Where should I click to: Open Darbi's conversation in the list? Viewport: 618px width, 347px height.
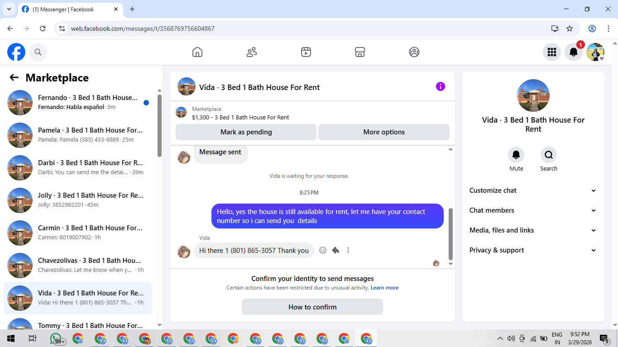(x=78, y=168)
